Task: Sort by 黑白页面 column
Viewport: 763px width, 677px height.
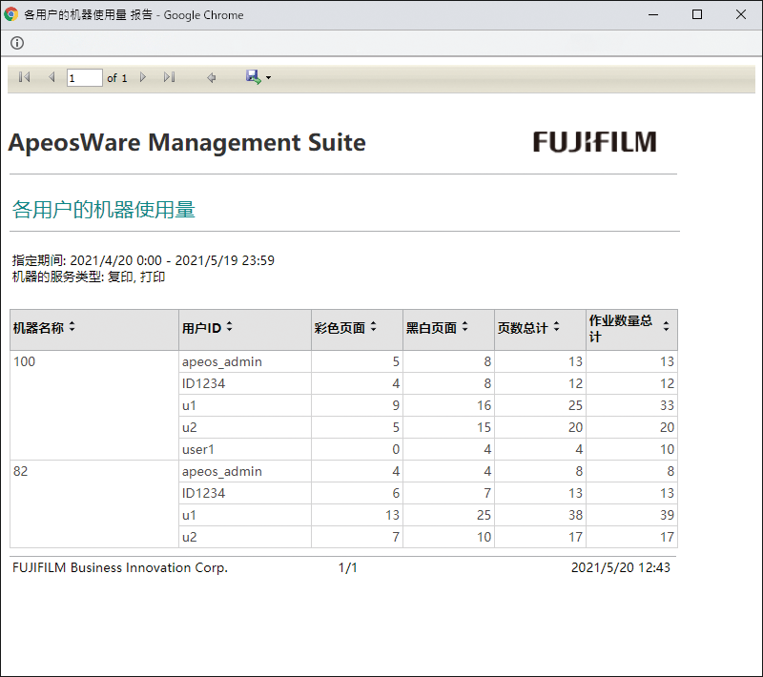Action: pyautogui.click(x=464, y=327)
